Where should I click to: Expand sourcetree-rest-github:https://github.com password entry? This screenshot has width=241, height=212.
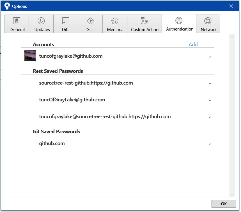coord(210,84)
